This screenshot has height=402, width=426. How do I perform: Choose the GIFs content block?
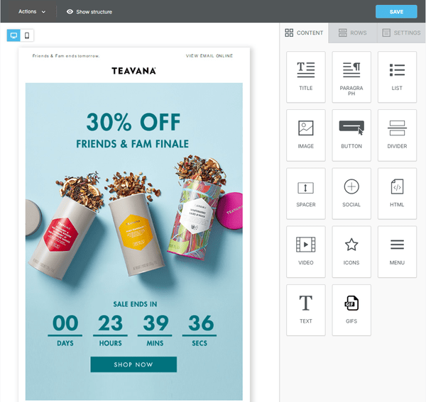pos(351,310)
